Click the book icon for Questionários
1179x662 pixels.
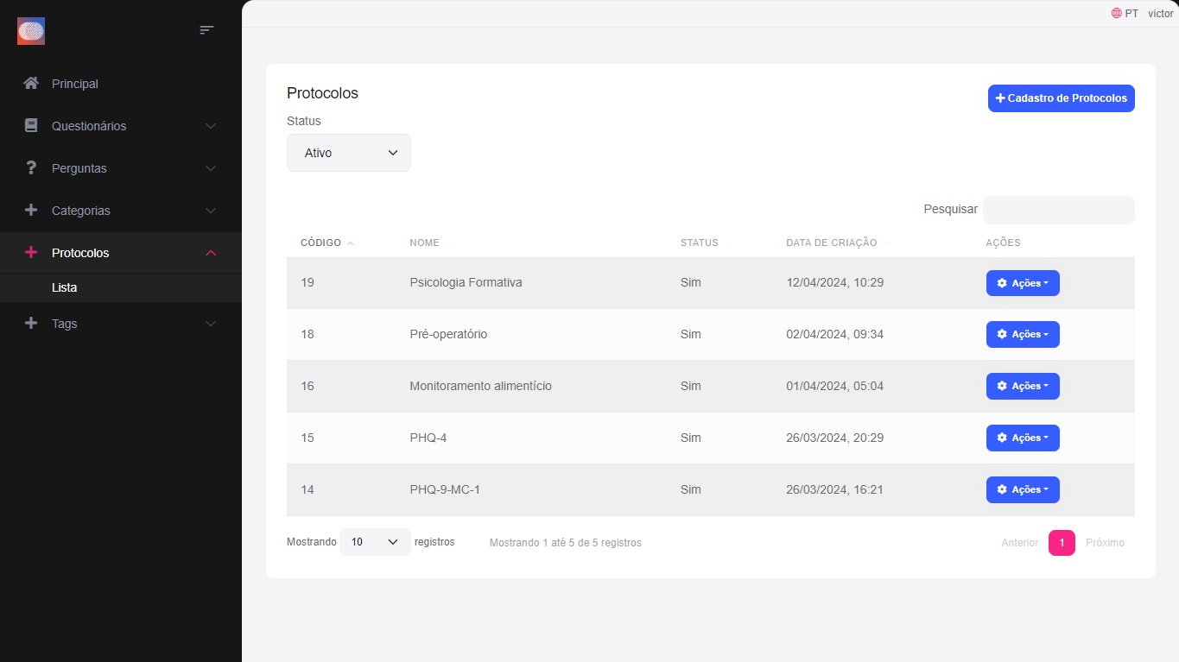(x=31, y=126)
